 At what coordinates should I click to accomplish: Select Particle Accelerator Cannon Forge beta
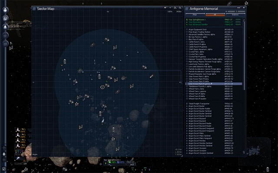pyautogui.click(x=214, y=71)
